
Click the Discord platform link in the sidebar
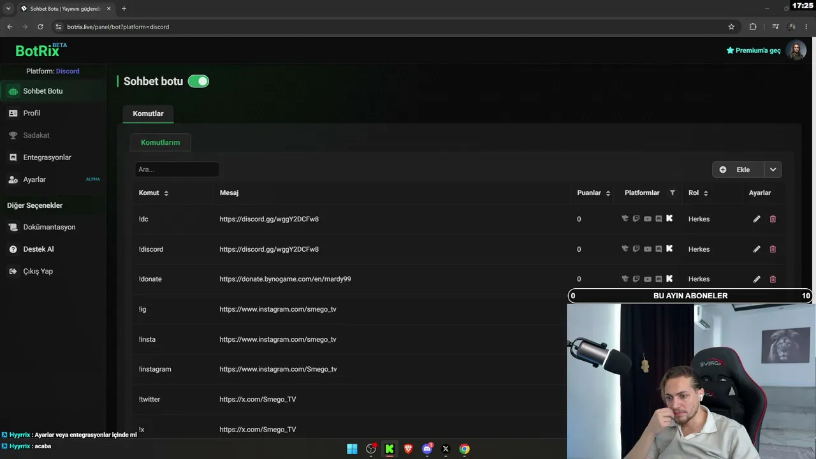click(x=68, y=71)
